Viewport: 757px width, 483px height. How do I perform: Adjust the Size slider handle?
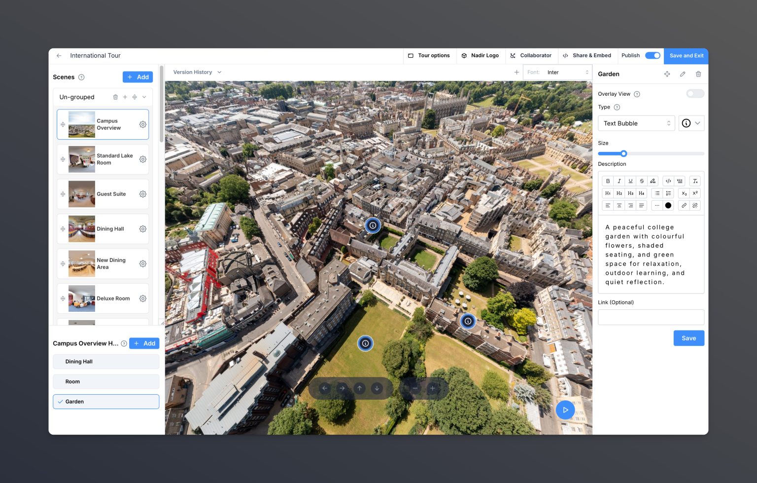tap(623, 153)
